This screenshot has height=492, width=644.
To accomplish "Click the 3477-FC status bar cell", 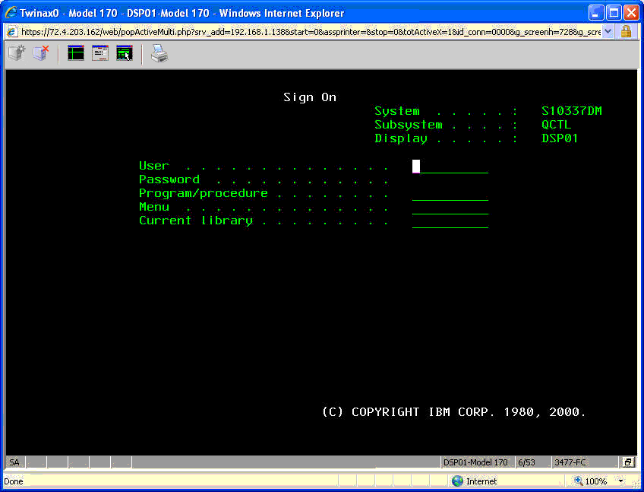I will click(570, 462).
